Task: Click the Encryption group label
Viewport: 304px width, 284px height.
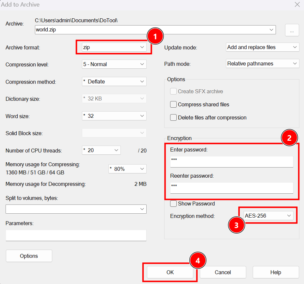Action: (179, 138)
